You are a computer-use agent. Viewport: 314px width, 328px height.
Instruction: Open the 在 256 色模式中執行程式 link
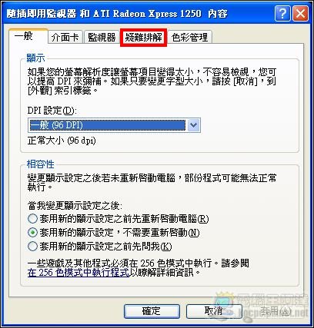click(x=78, y=273)
